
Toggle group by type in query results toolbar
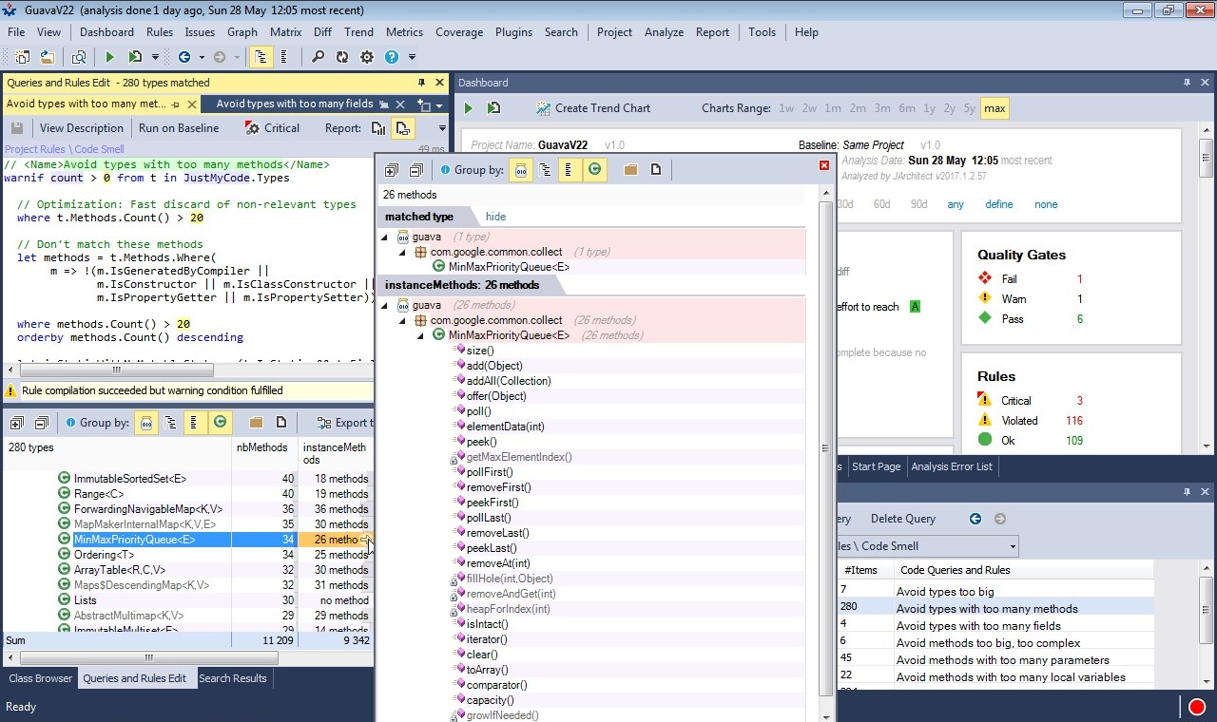(x=221, y=423)
